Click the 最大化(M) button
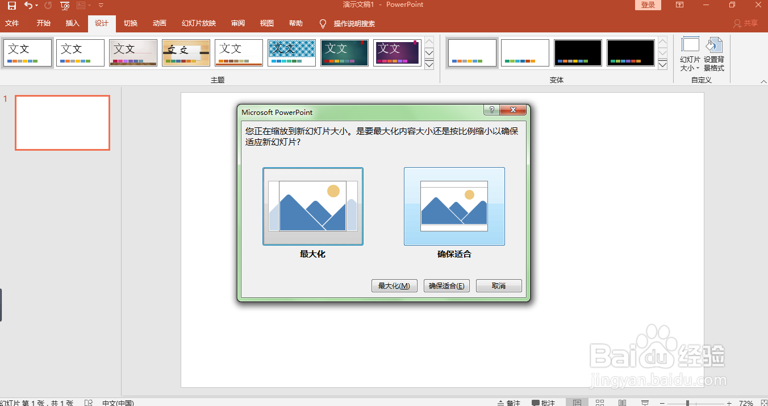Image resolution: width=768 pixels, height=406 pixels. click(394, 286)
